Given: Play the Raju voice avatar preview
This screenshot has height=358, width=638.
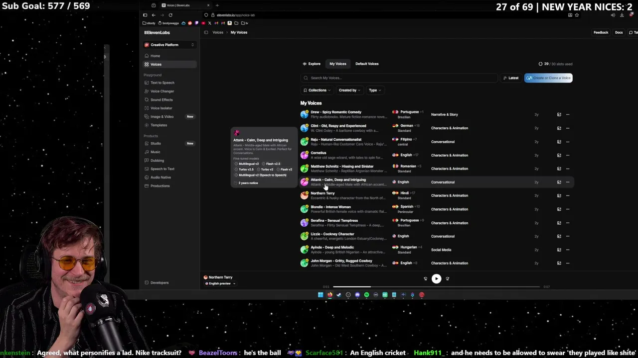Looking at the screenshot, I should (304, 142).
